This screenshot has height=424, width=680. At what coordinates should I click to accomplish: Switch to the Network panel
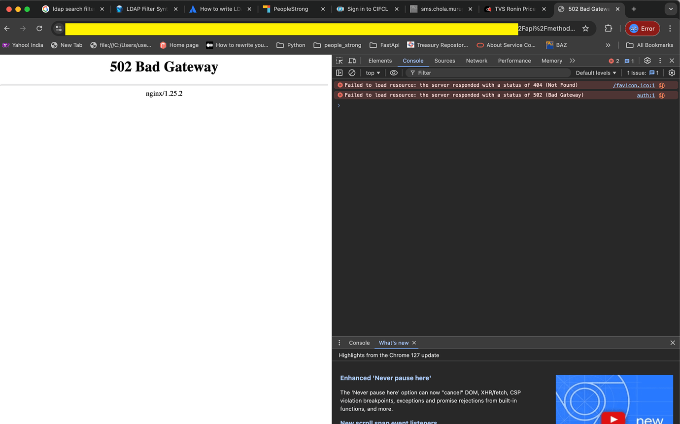[x=476, y=60]
